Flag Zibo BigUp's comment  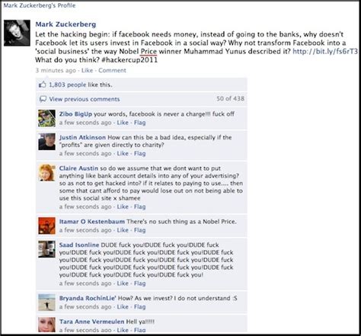(139, 123)
